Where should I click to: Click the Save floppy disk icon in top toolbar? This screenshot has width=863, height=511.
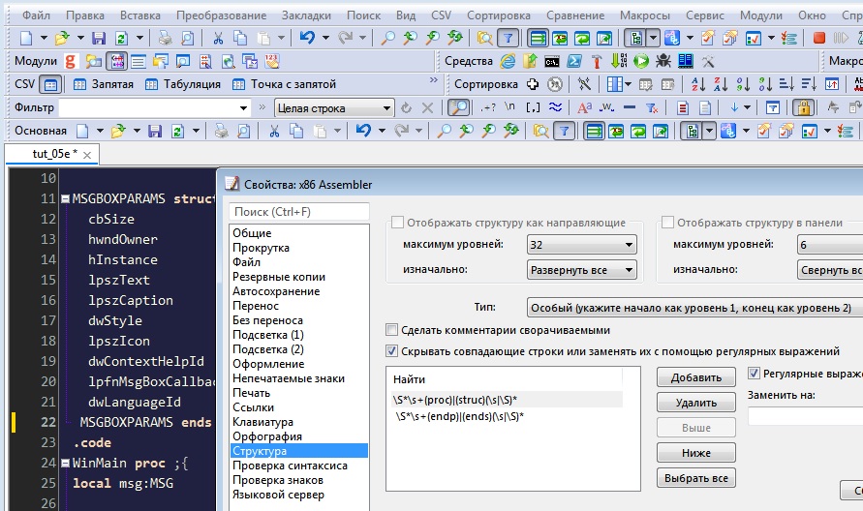tap(98, 38)
